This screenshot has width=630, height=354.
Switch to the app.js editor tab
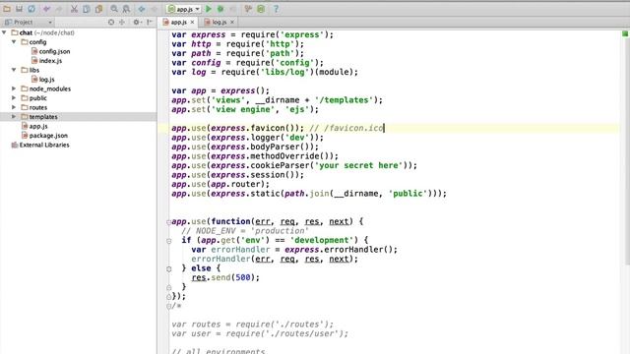pos(178,22)
